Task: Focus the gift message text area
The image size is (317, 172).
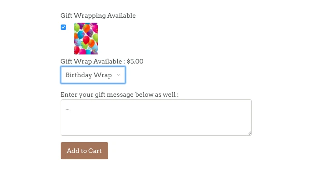Action: click(156, 118)
